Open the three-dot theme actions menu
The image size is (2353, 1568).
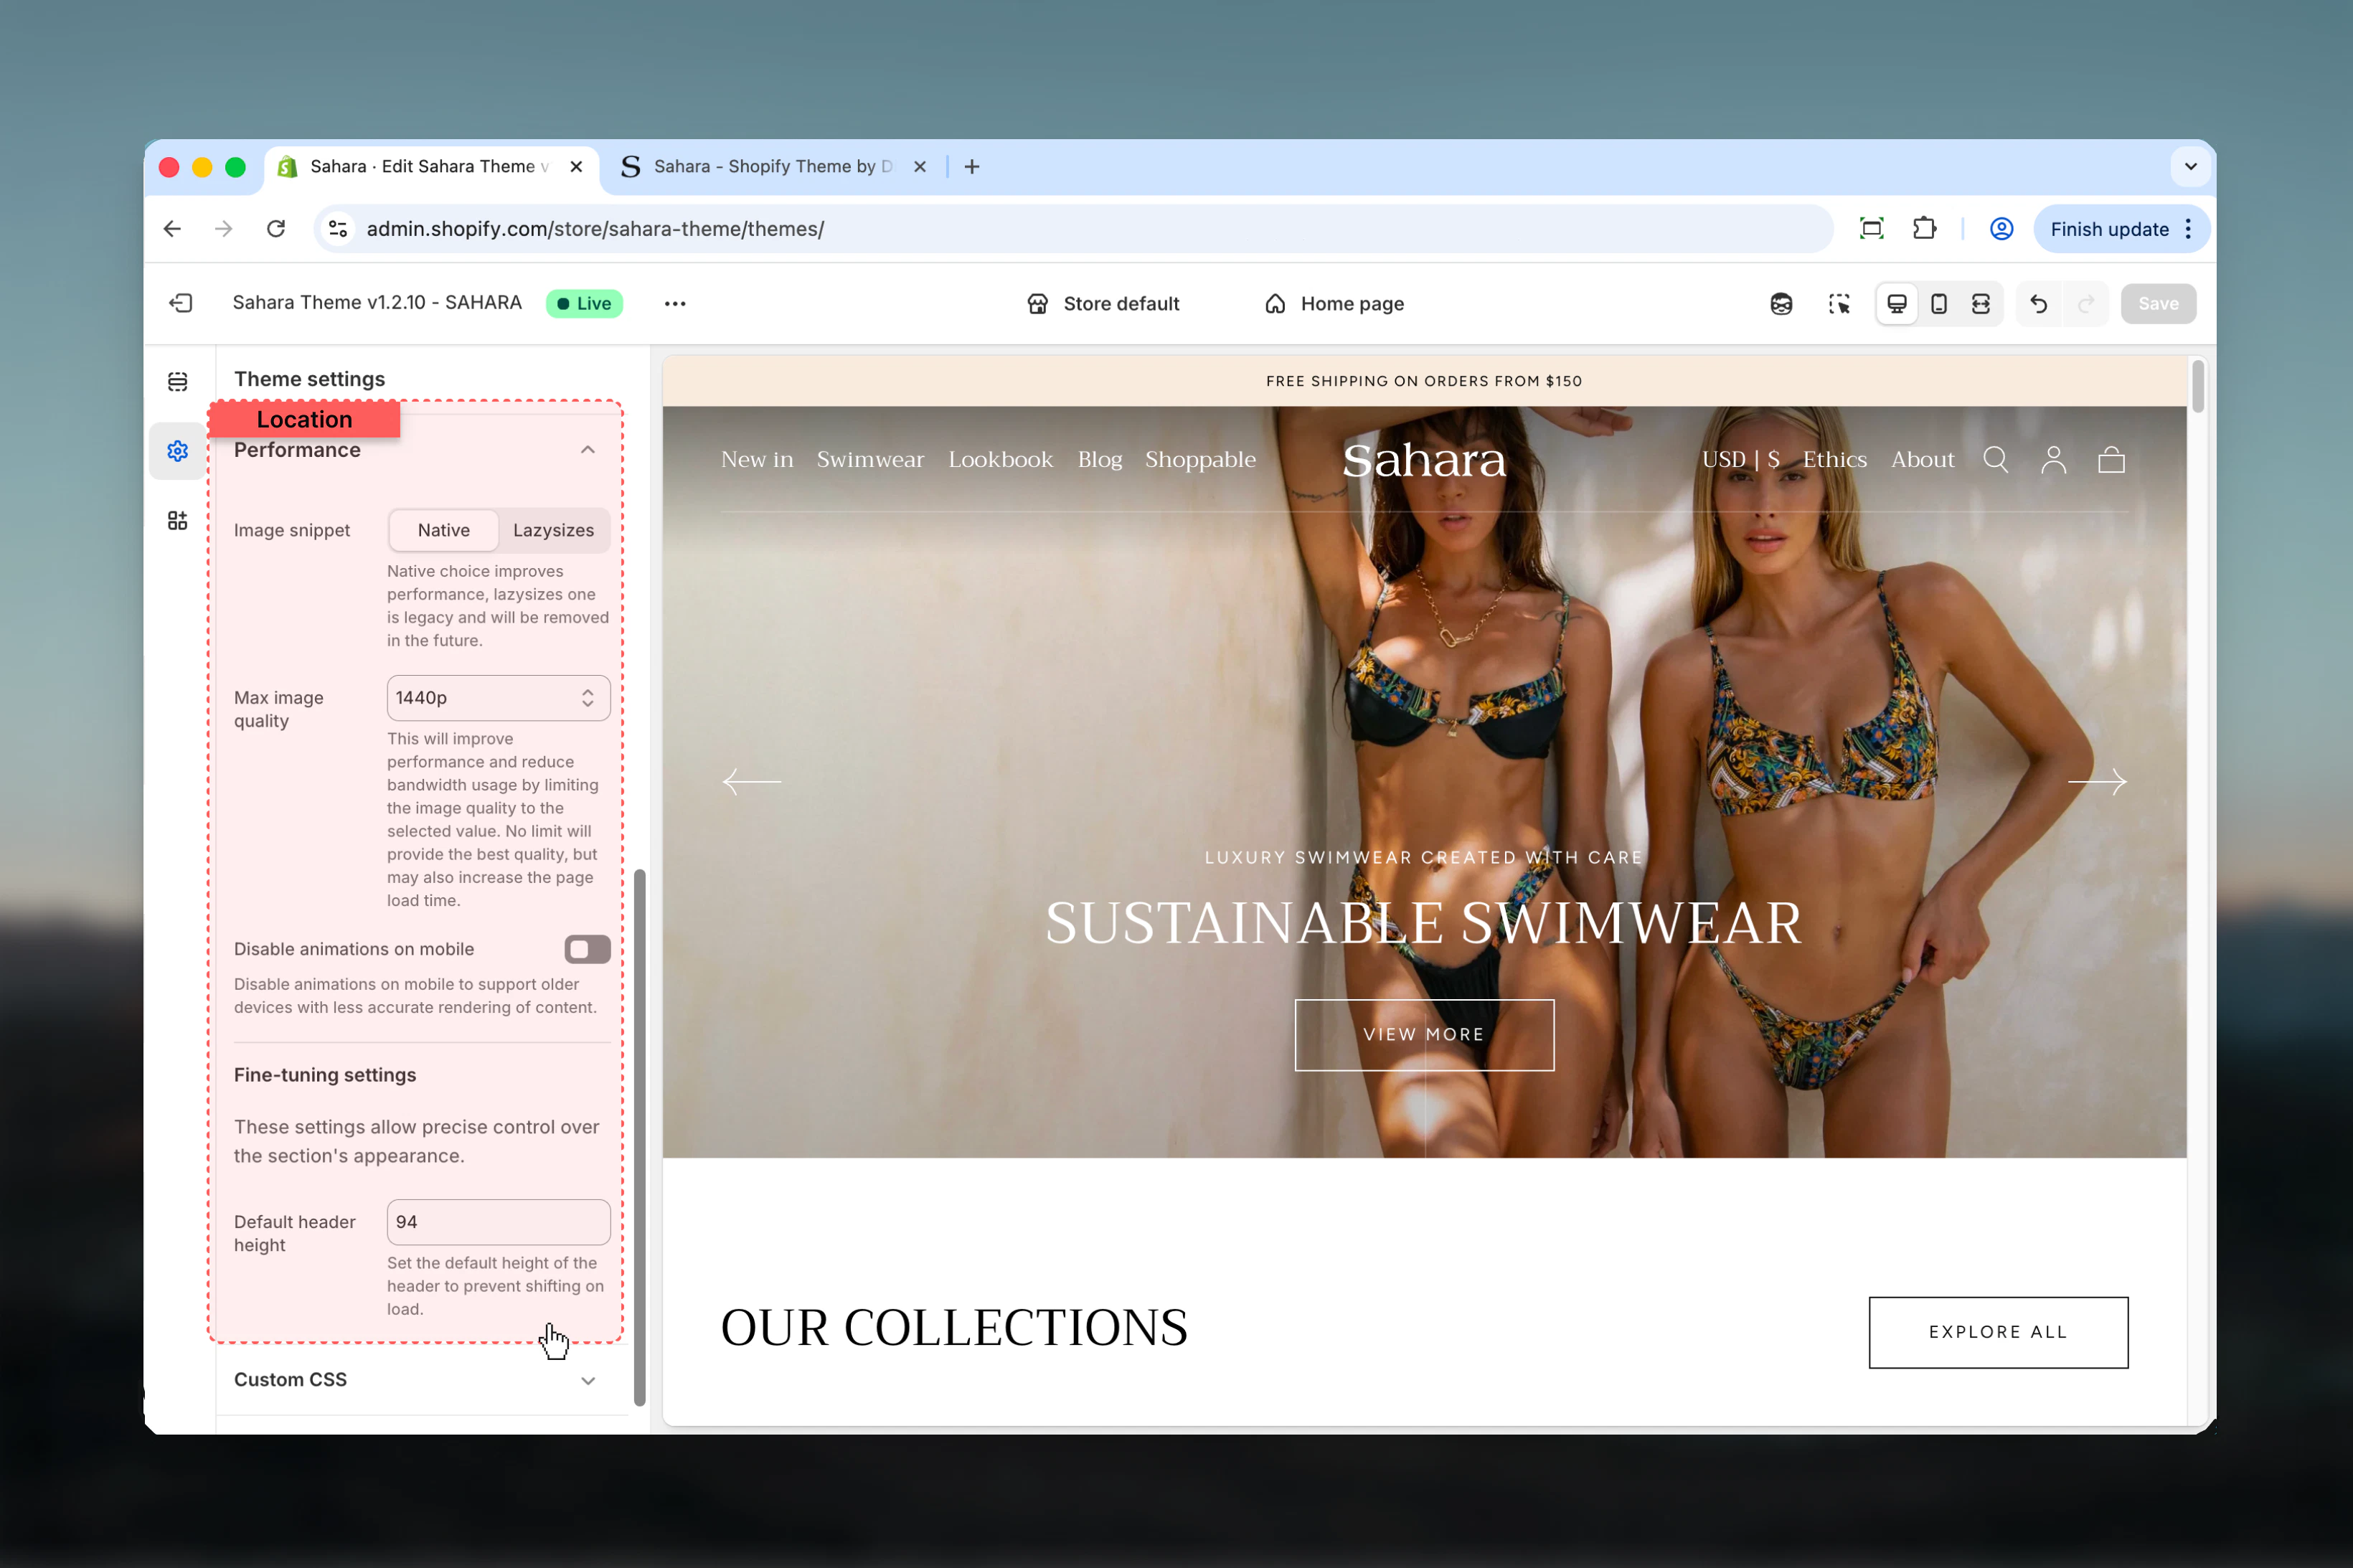pos(675,304)
